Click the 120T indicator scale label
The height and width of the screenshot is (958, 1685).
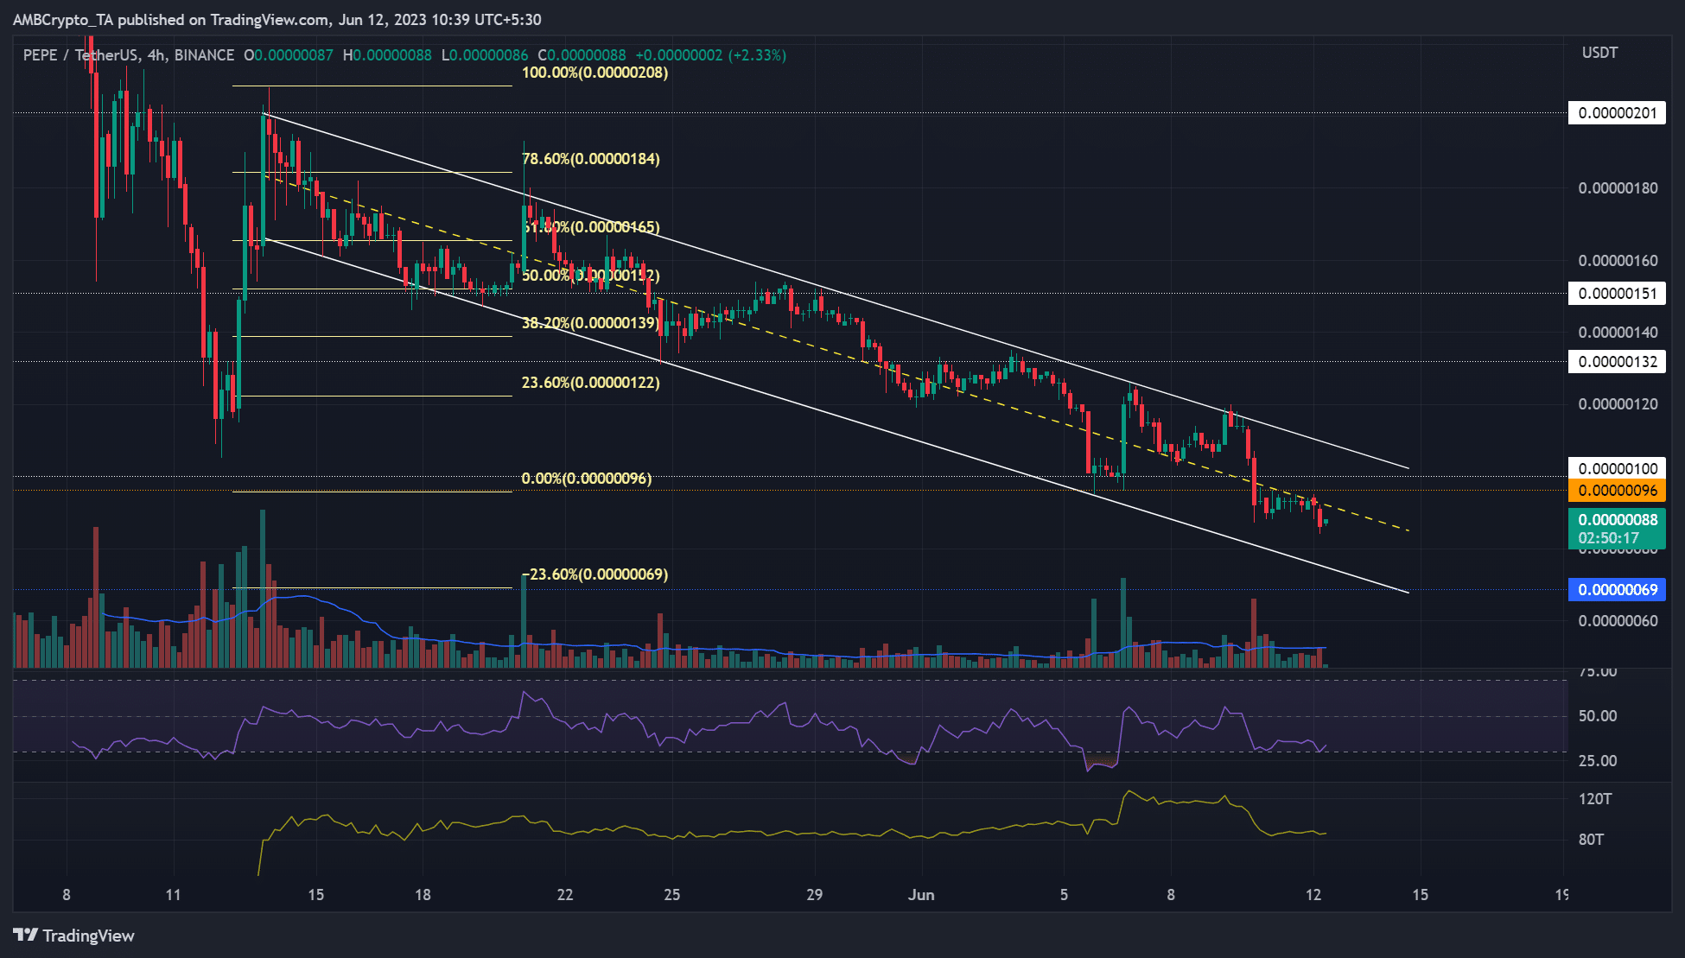pyautogui.click(x=1595, y=799)
